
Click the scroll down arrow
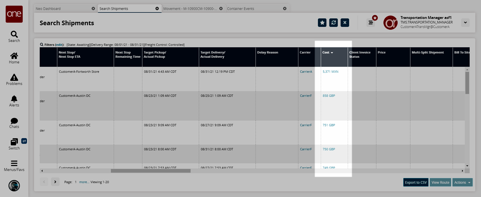(467, 166)
